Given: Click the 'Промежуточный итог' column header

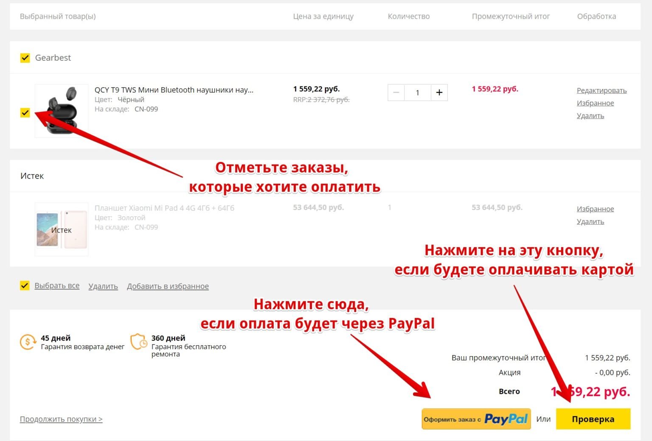Looking at the screenshot, I should 511,16.
